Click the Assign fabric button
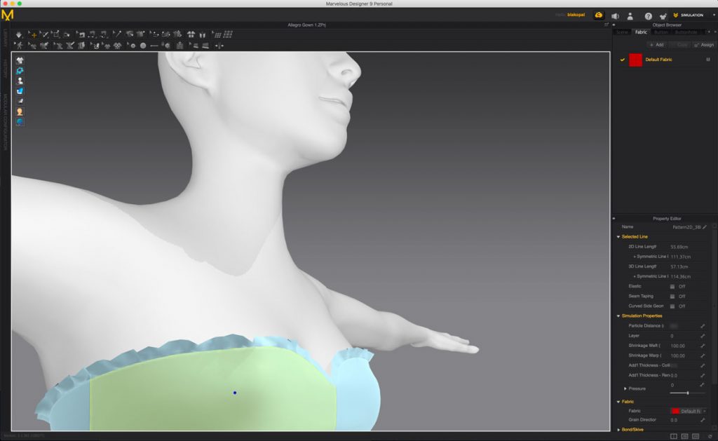718x441 pixels. coord(704,45)
